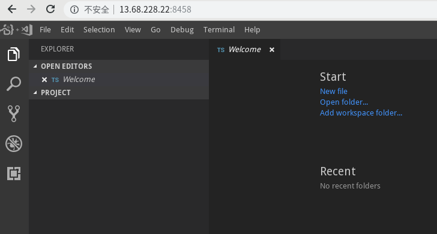The image size is (437, 234).
Task: Click the site info icon in address bar
Action: pos(74,10)
